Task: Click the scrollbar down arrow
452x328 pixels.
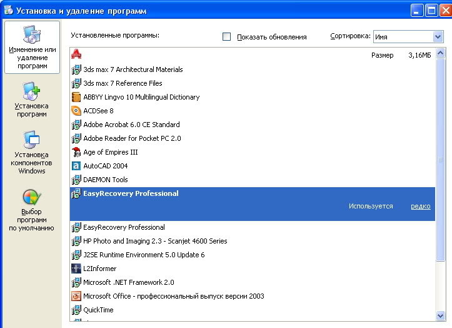Action: (x=440, y=316)
